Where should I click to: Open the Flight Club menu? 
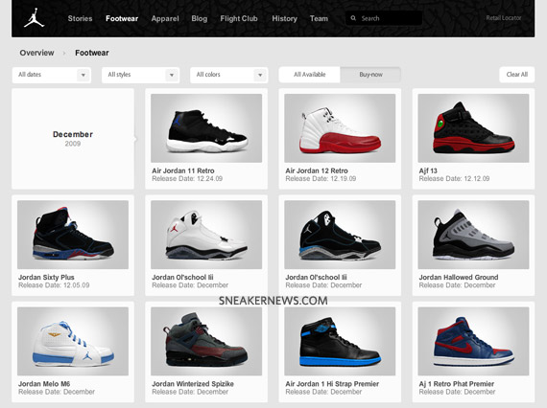tap(239, 18)
